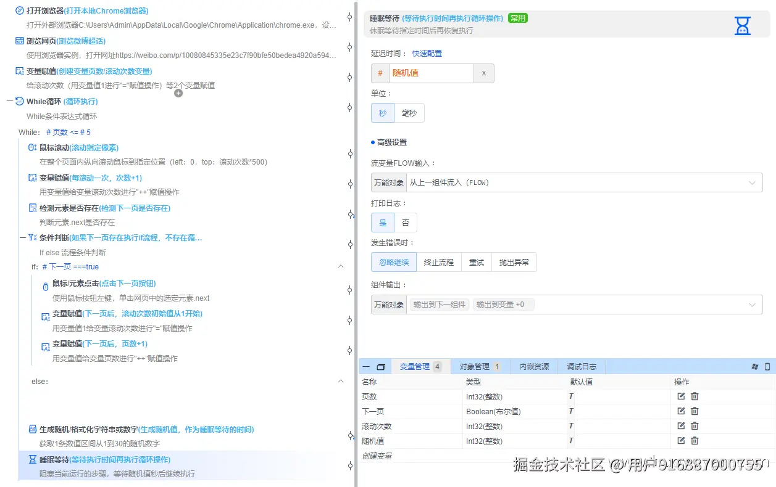Screen dimensions: 776x487
Task: Click the 每滚动一次 变量赋值 step's icon
Action: pos(33,178)
